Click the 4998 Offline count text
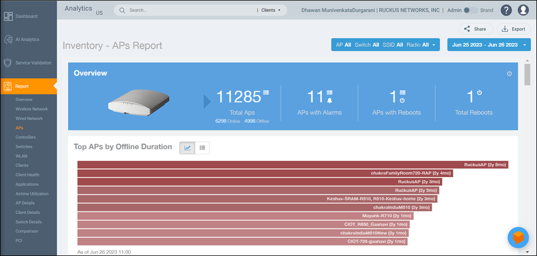This screenshot has height=256, width=537. pyautogui.click(x=256, y=121)
